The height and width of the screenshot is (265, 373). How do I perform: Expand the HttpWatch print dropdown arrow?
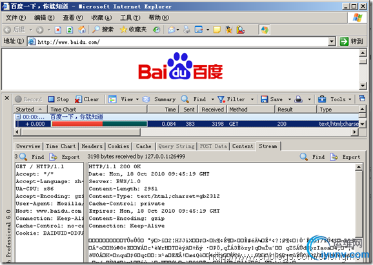[x=309, y=99]
